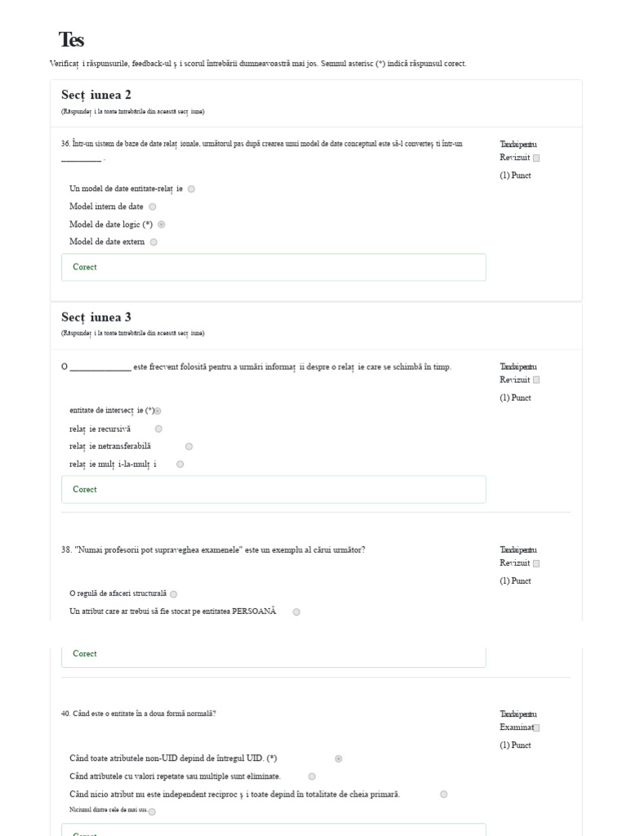This screenshot has width=627, height=836.
Task: Pick the 'Niciunul dintre cele de mai sus' radio button
Action: (152, 812)
